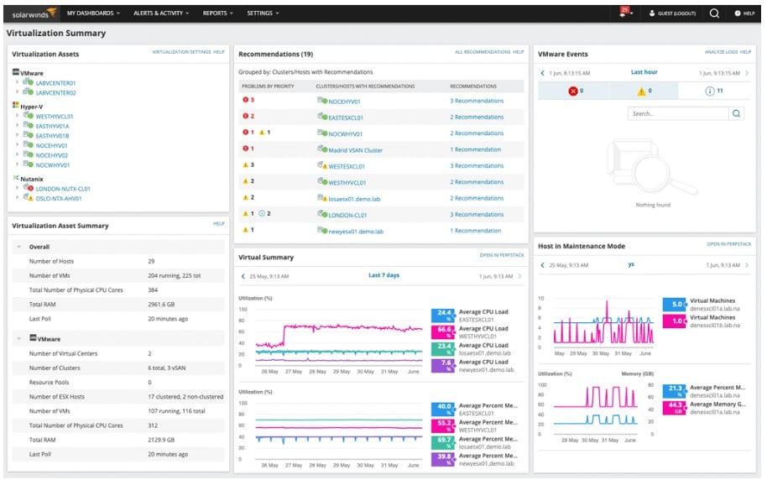
Task: Expand the LABVCENTER02 tree node
Action: (x=17, y=91)
